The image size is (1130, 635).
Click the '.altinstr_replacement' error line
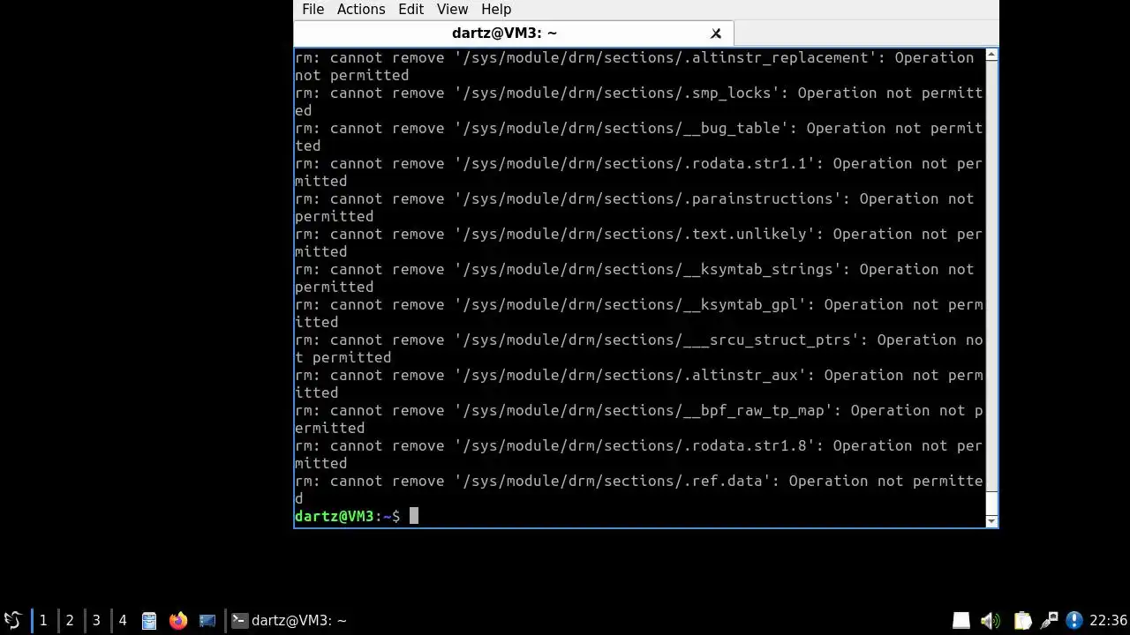(639, 66)
